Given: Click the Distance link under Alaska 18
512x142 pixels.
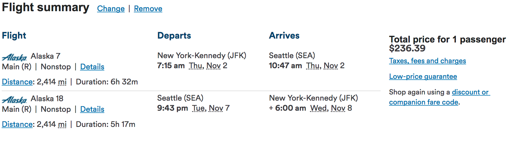Looking at the screenshot, I should [x=17, y=124].
